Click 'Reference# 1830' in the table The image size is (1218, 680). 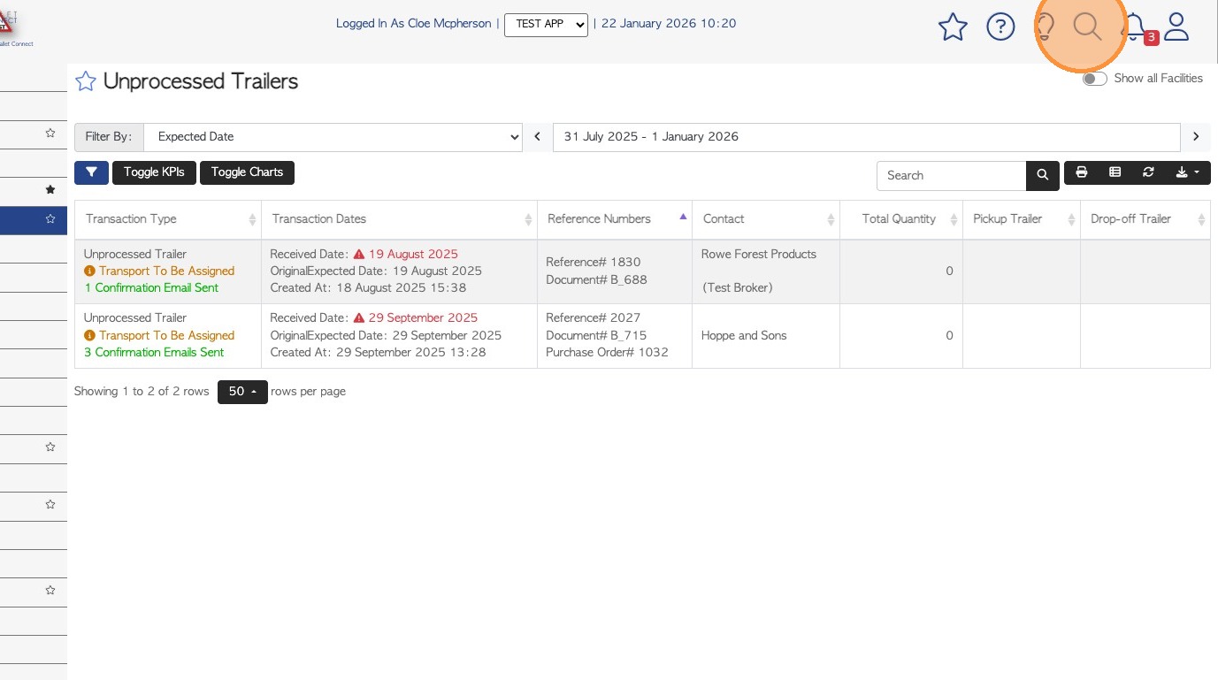[x=594, y=263]
